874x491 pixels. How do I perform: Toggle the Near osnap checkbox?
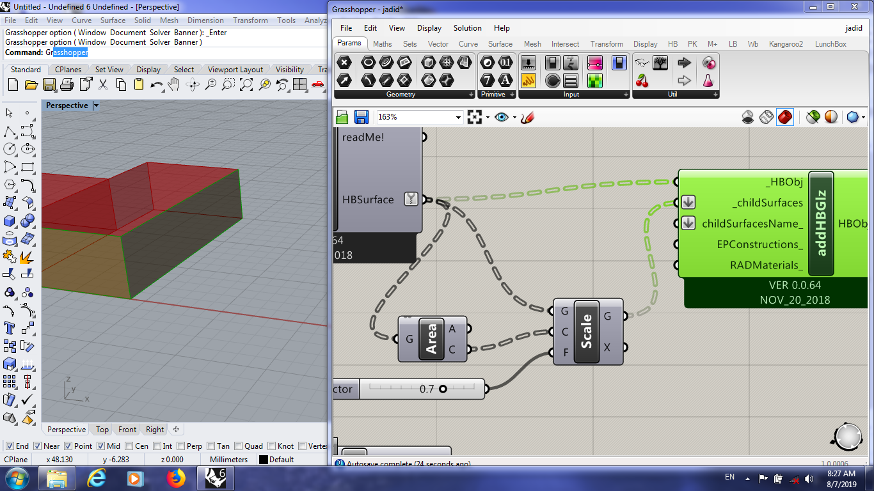tap(37, 446)
